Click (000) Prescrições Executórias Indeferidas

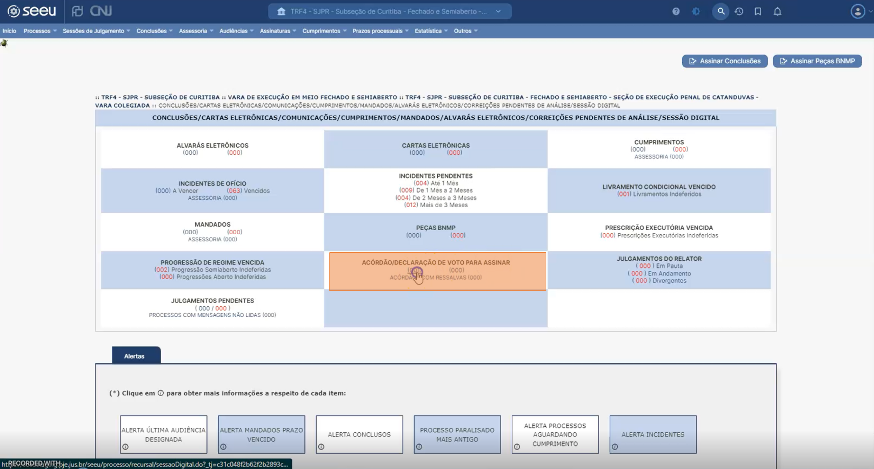pyautogui.click(x=659, y=235)
